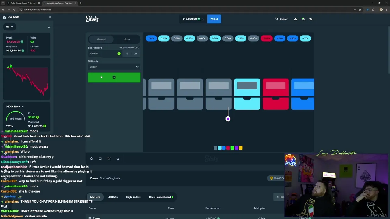Screen dimensions: 390x219
Task: Select the red 20.00× result pill
Action: point(266,38)
